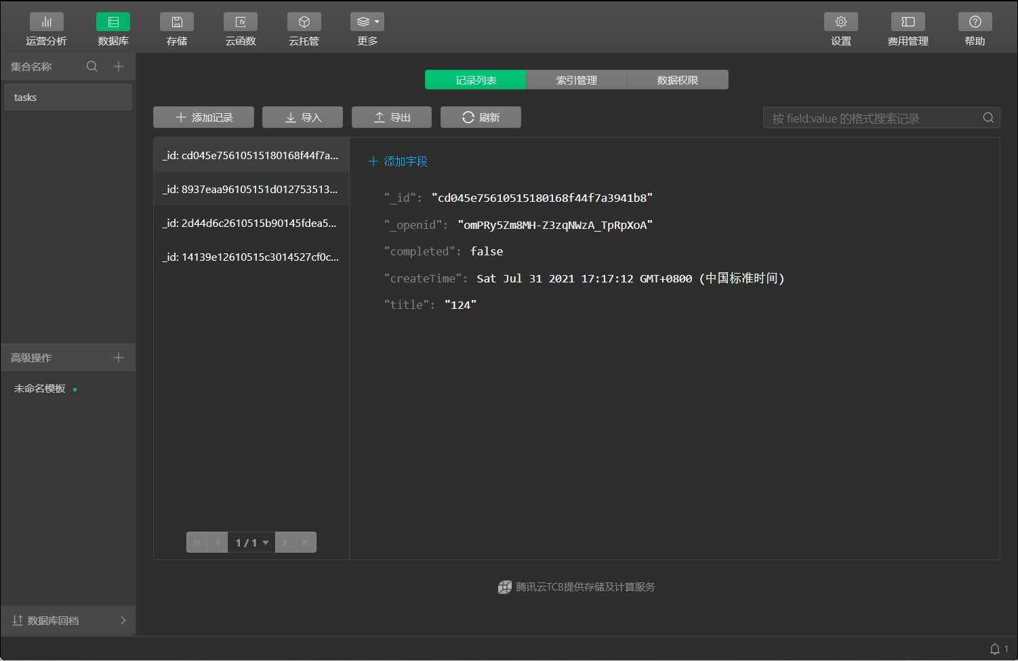1018x661 pixels.
Task: Switch to the 数据权限 tab
Action: pos(678,80)
